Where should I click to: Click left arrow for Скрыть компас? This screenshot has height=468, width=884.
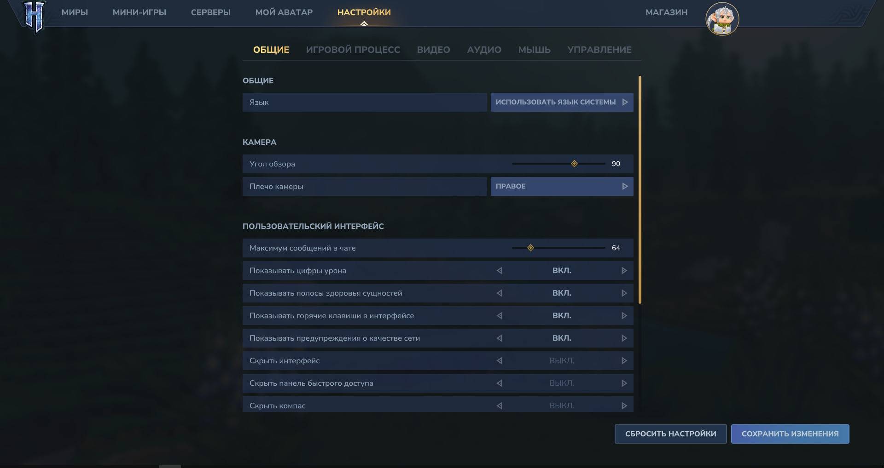pyautogui.click(x=500, y=406)
